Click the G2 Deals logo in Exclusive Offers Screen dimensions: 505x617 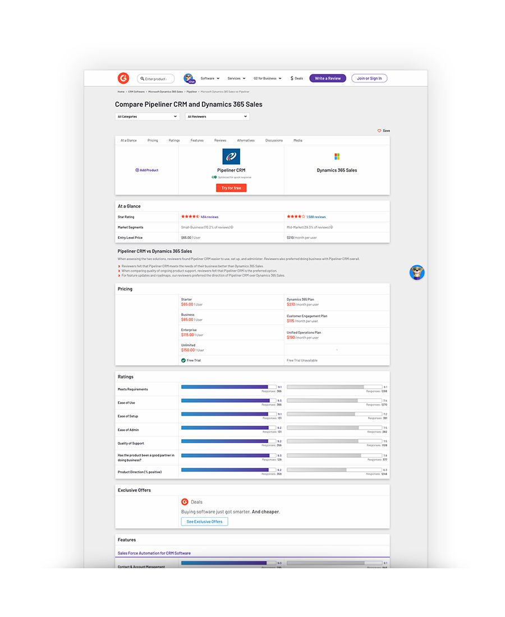185,502
